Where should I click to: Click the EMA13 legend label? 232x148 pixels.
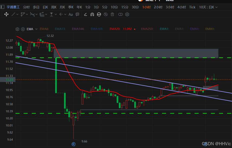pyautogui.click(x=60, y=29)
